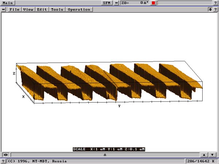Screen dimensions: 219x164
Task: Click the up-down arrows icon in menu bar
Action: coord(210,9)
